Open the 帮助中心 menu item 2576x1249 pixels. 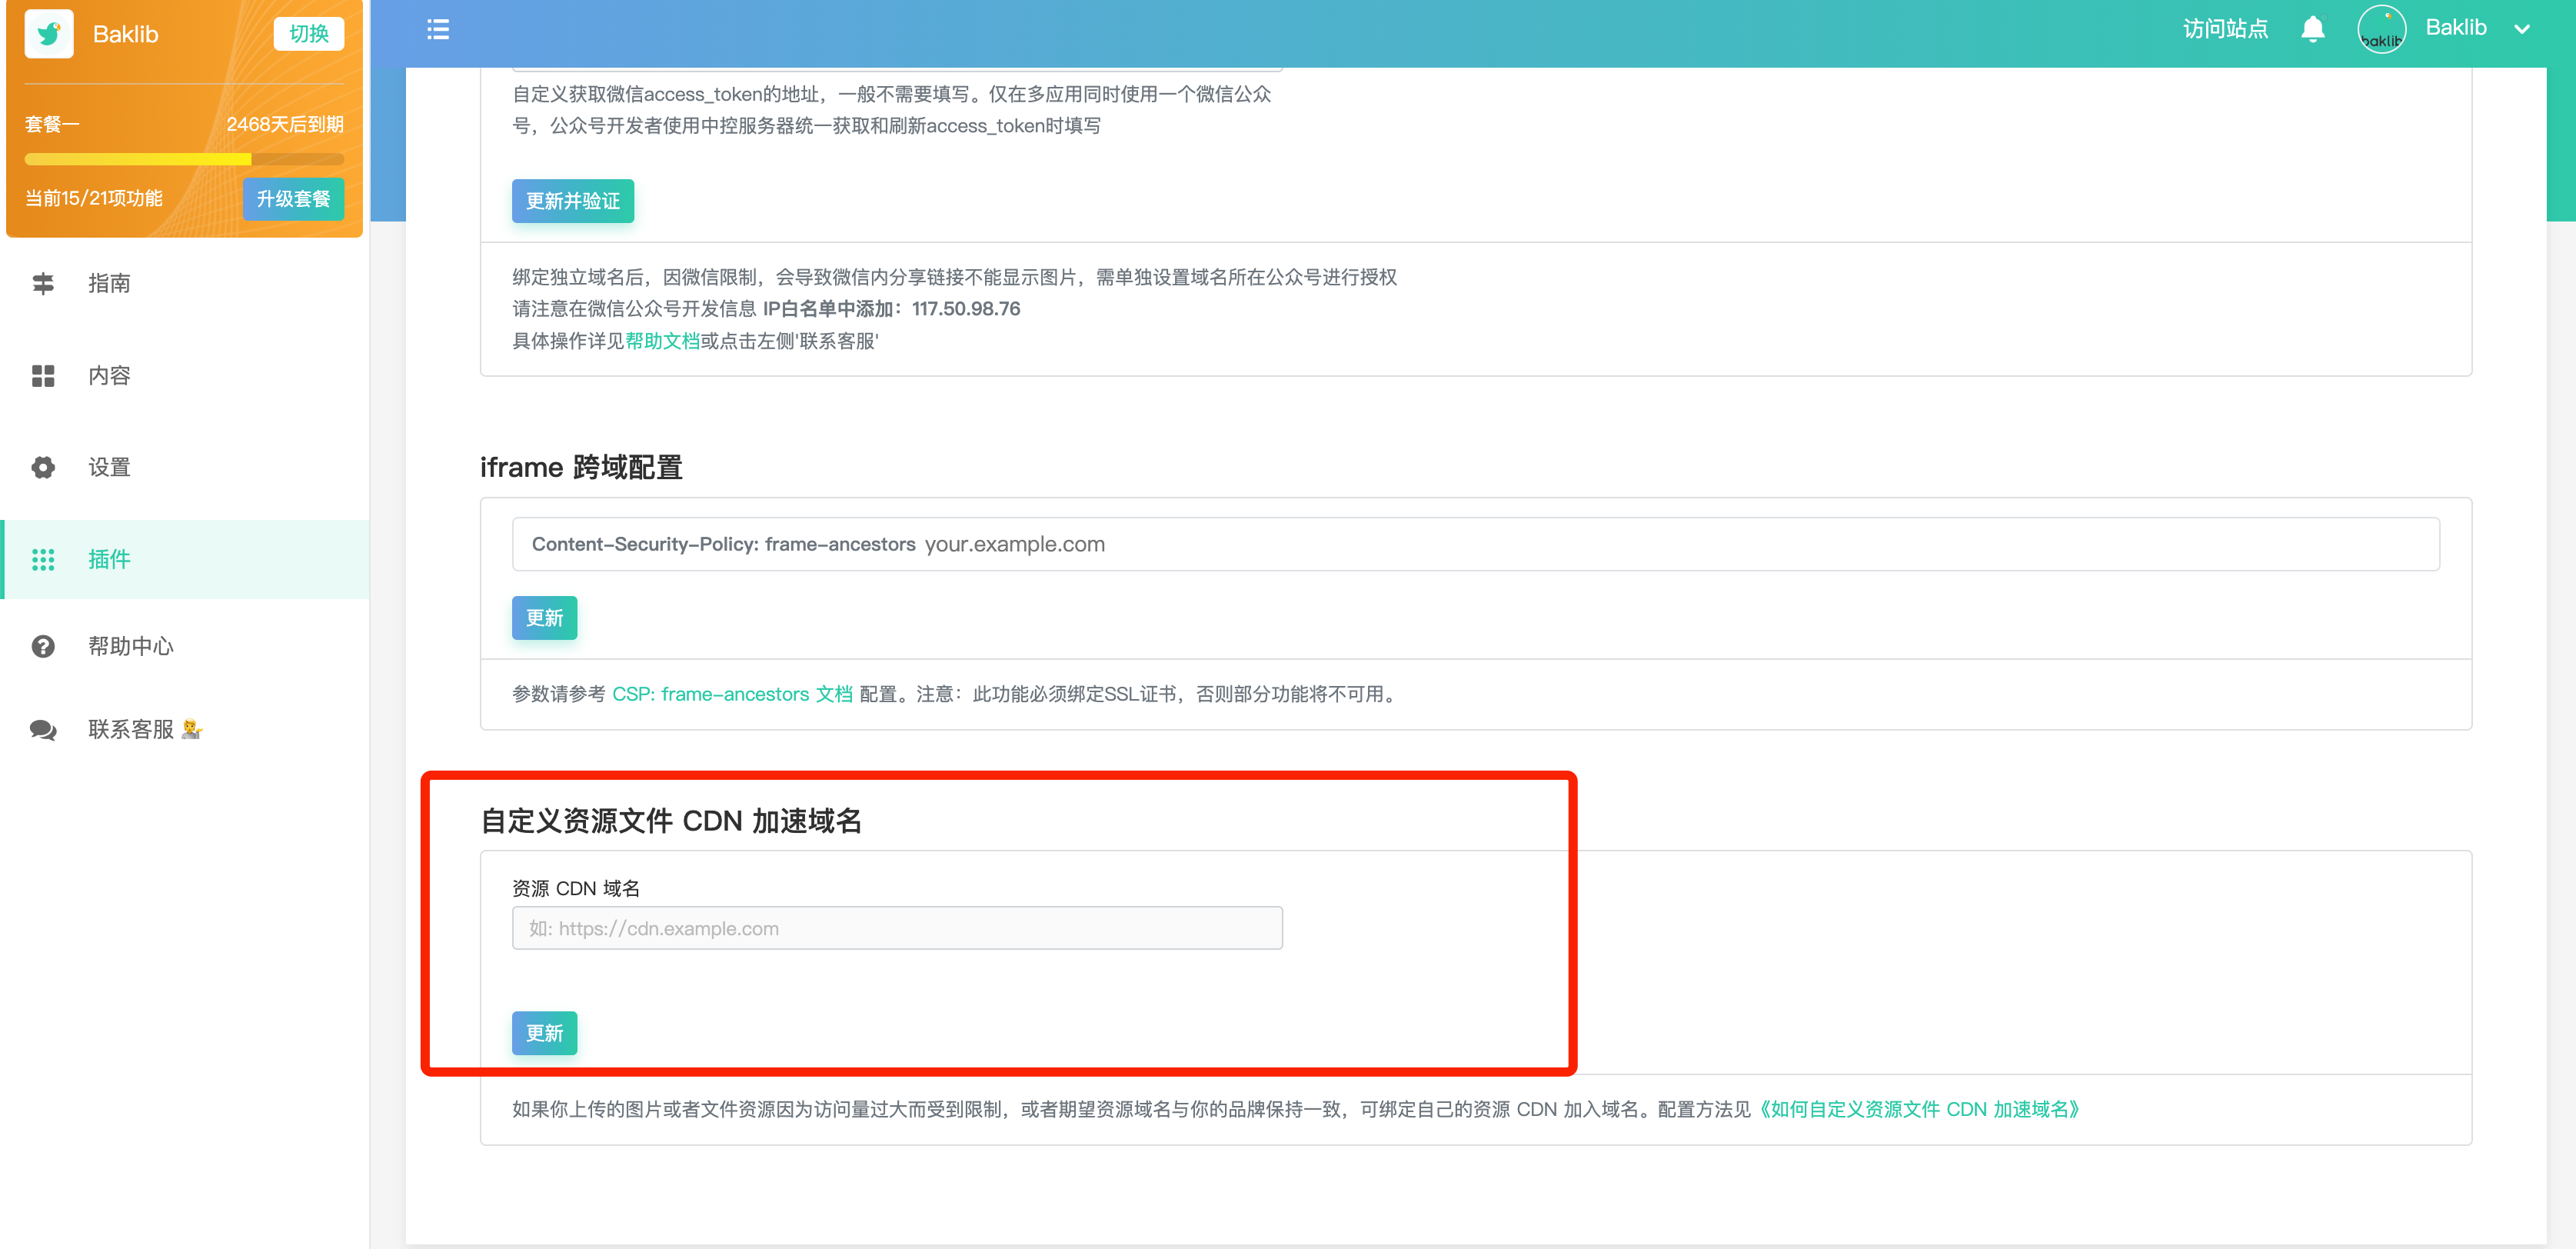185,646
